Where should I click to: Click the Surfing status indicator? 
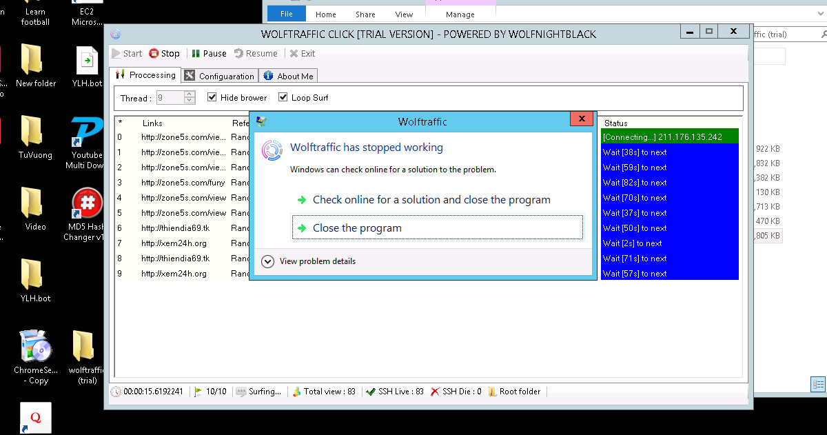(259, 392)
